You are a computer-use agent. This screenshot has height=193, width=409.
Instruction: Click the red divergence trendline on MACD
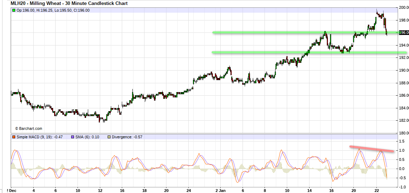click(x=372, y=149)
